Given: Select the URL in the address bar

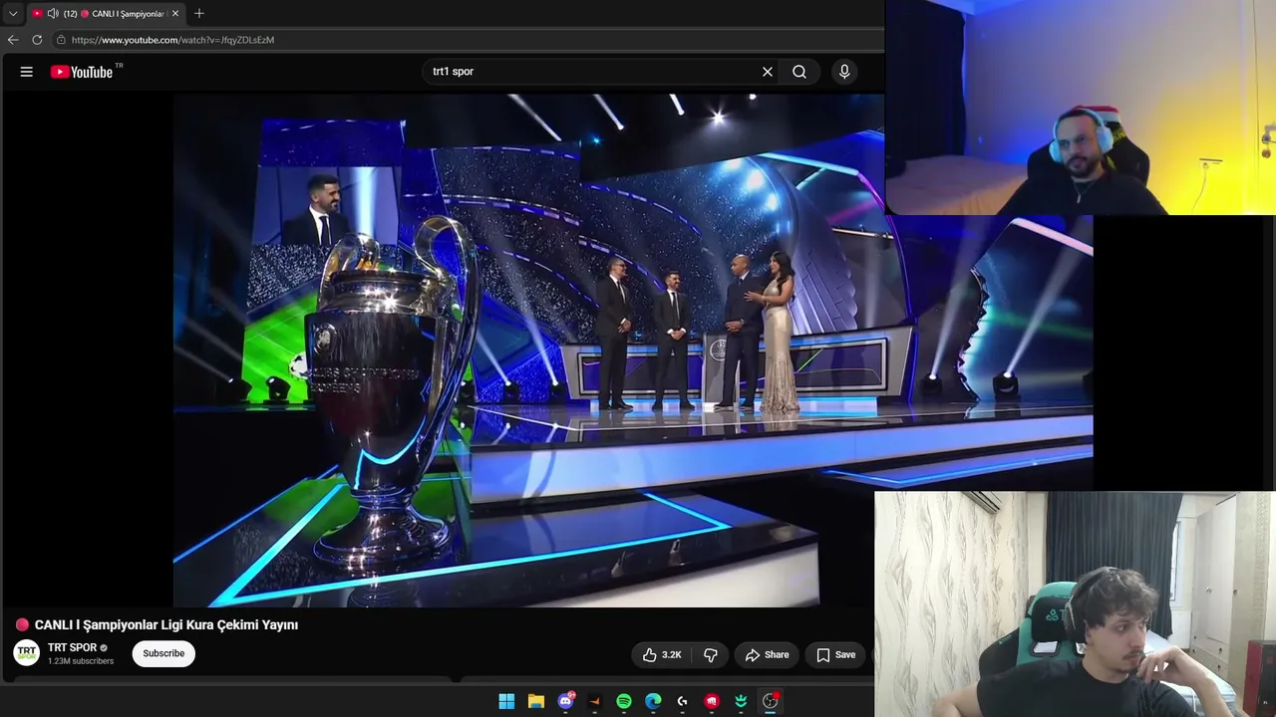Looking at the screenshot, I should pyautogui.click(x=173, y=40).
